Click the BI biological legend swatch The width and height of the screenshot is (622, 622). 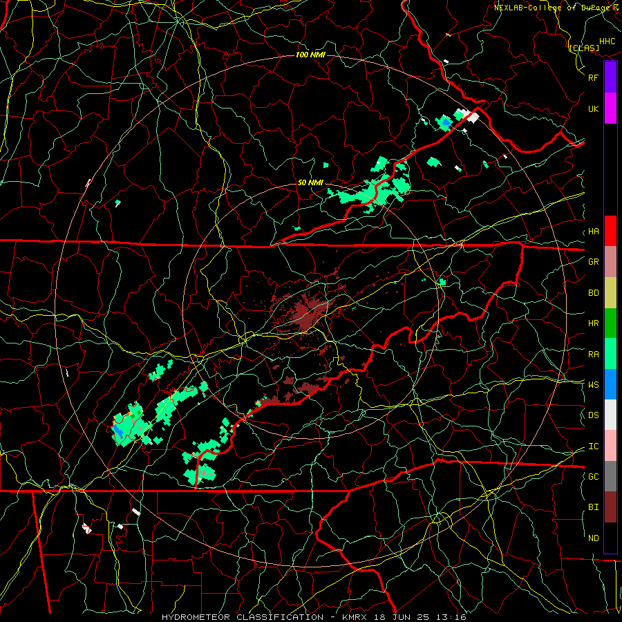pyautogui.click(x=610, y=507)
